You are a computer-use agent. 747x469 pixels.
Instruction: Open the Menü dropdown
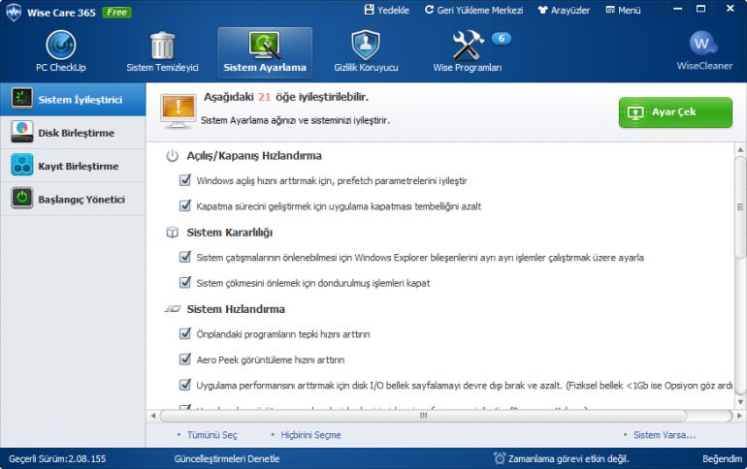point(623,10)
